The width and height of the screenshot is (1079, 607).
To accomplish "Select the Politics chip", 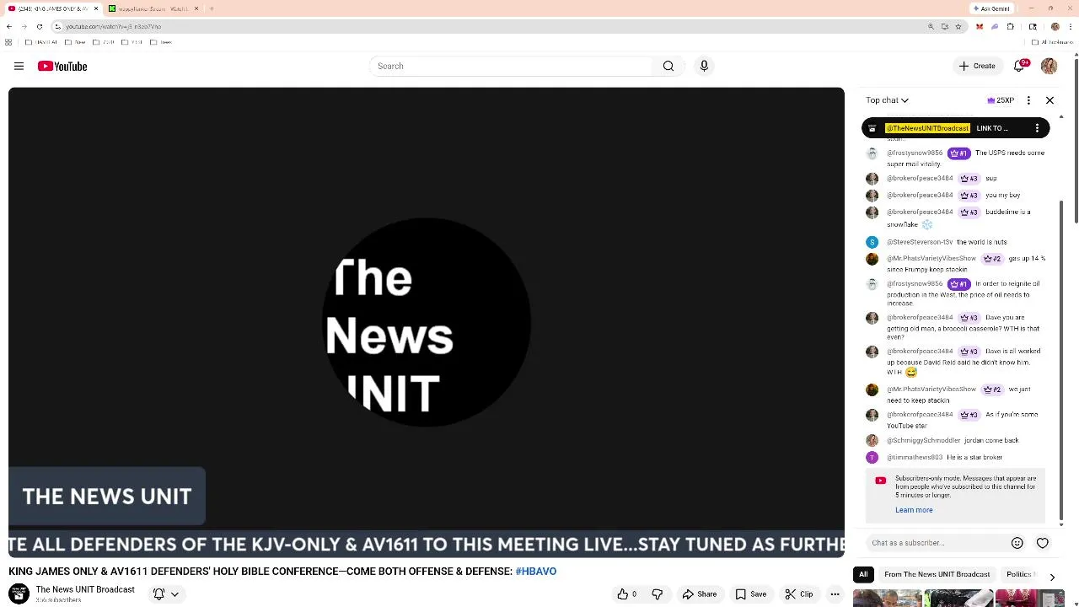I will [1020, 574].
